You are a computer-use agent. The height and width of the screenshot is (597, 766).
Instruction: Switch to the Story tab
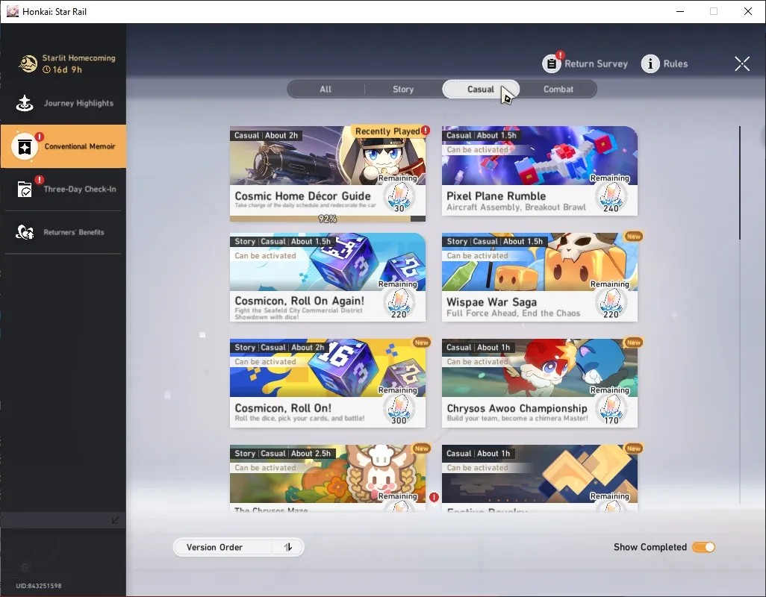[x=403, y=90]
